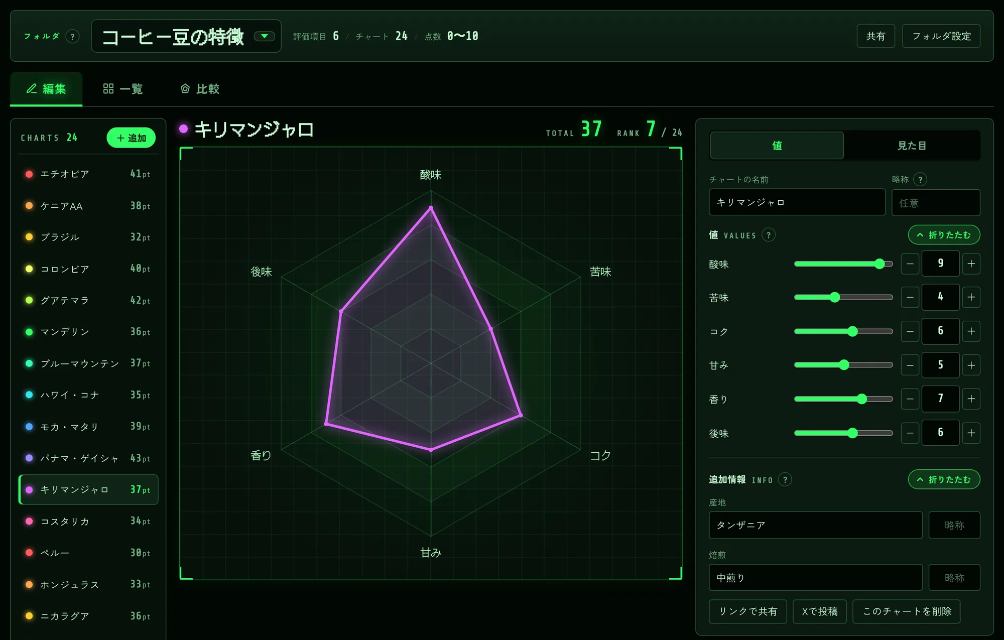Screen dimensions: 1004x640
Task: Select エチオピア in chart list
Action: pyautogui.click(x=88, y=174)
